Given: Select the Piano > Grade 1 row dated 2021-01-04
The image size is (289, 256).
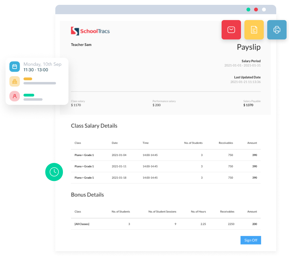Looking at the screenshot, I should (166, 155).
